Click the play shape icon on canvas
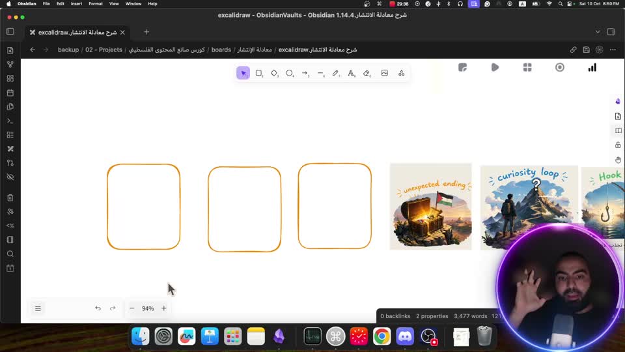 (495, 67)
